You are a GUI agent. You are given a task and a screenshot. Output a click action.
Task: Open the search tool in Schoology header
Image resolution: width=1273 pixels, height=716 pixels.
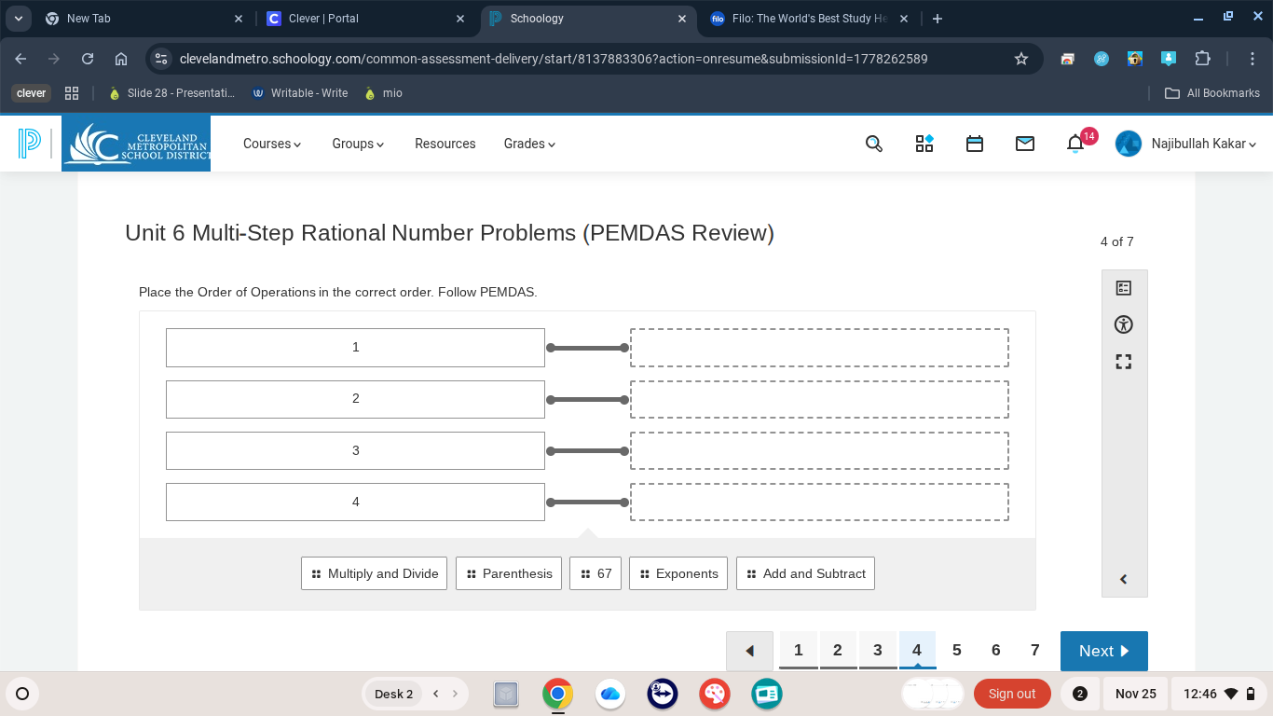(873, 143)
